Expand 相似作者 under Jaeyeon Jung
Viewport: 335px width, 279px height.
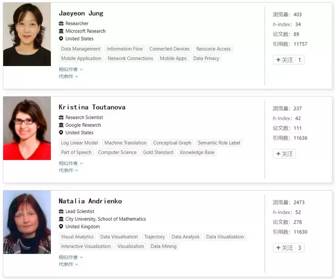click(x=71, y=69)
